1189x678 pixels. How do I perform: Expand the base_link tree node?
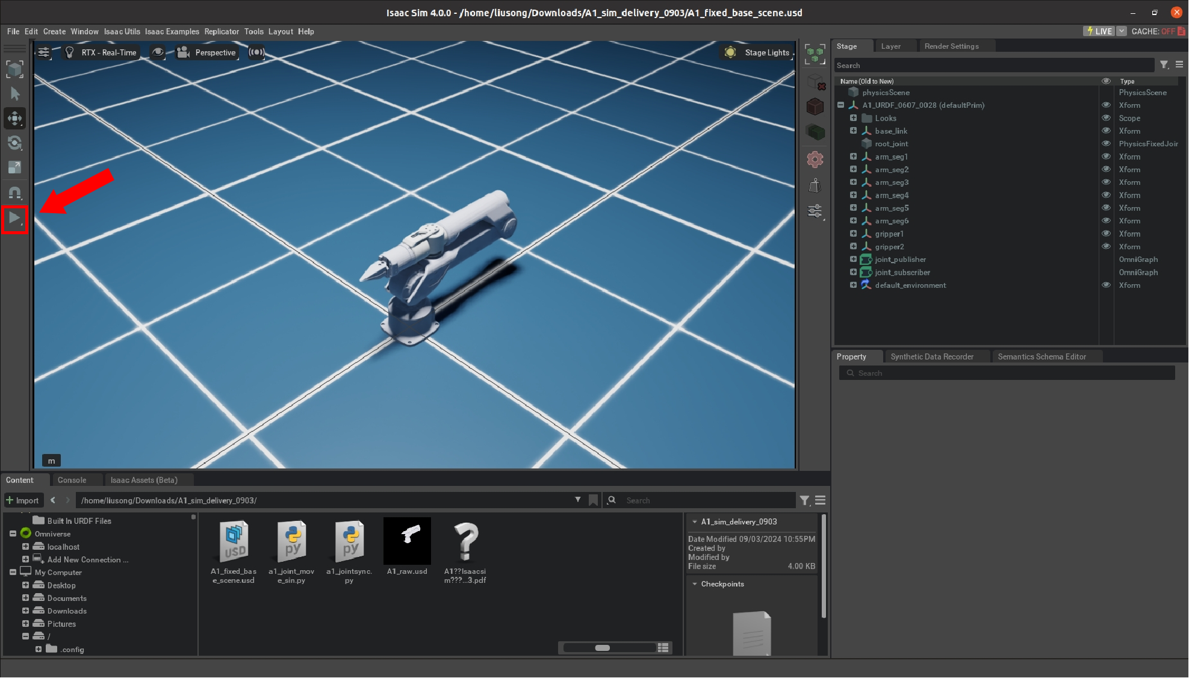pos(853,131)
